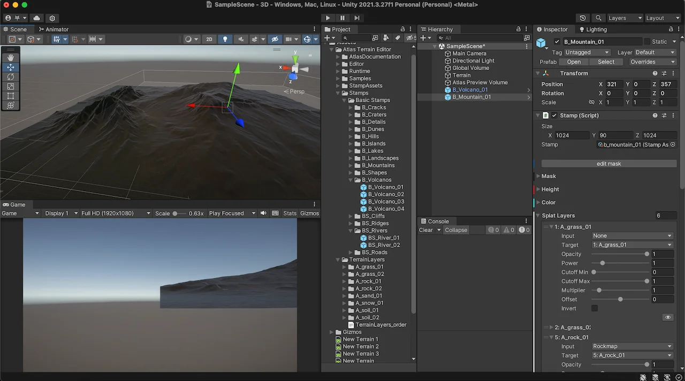Click the Step frame button
The height and width of the screenshot is (381, 685).
click(x=357, y=18)
